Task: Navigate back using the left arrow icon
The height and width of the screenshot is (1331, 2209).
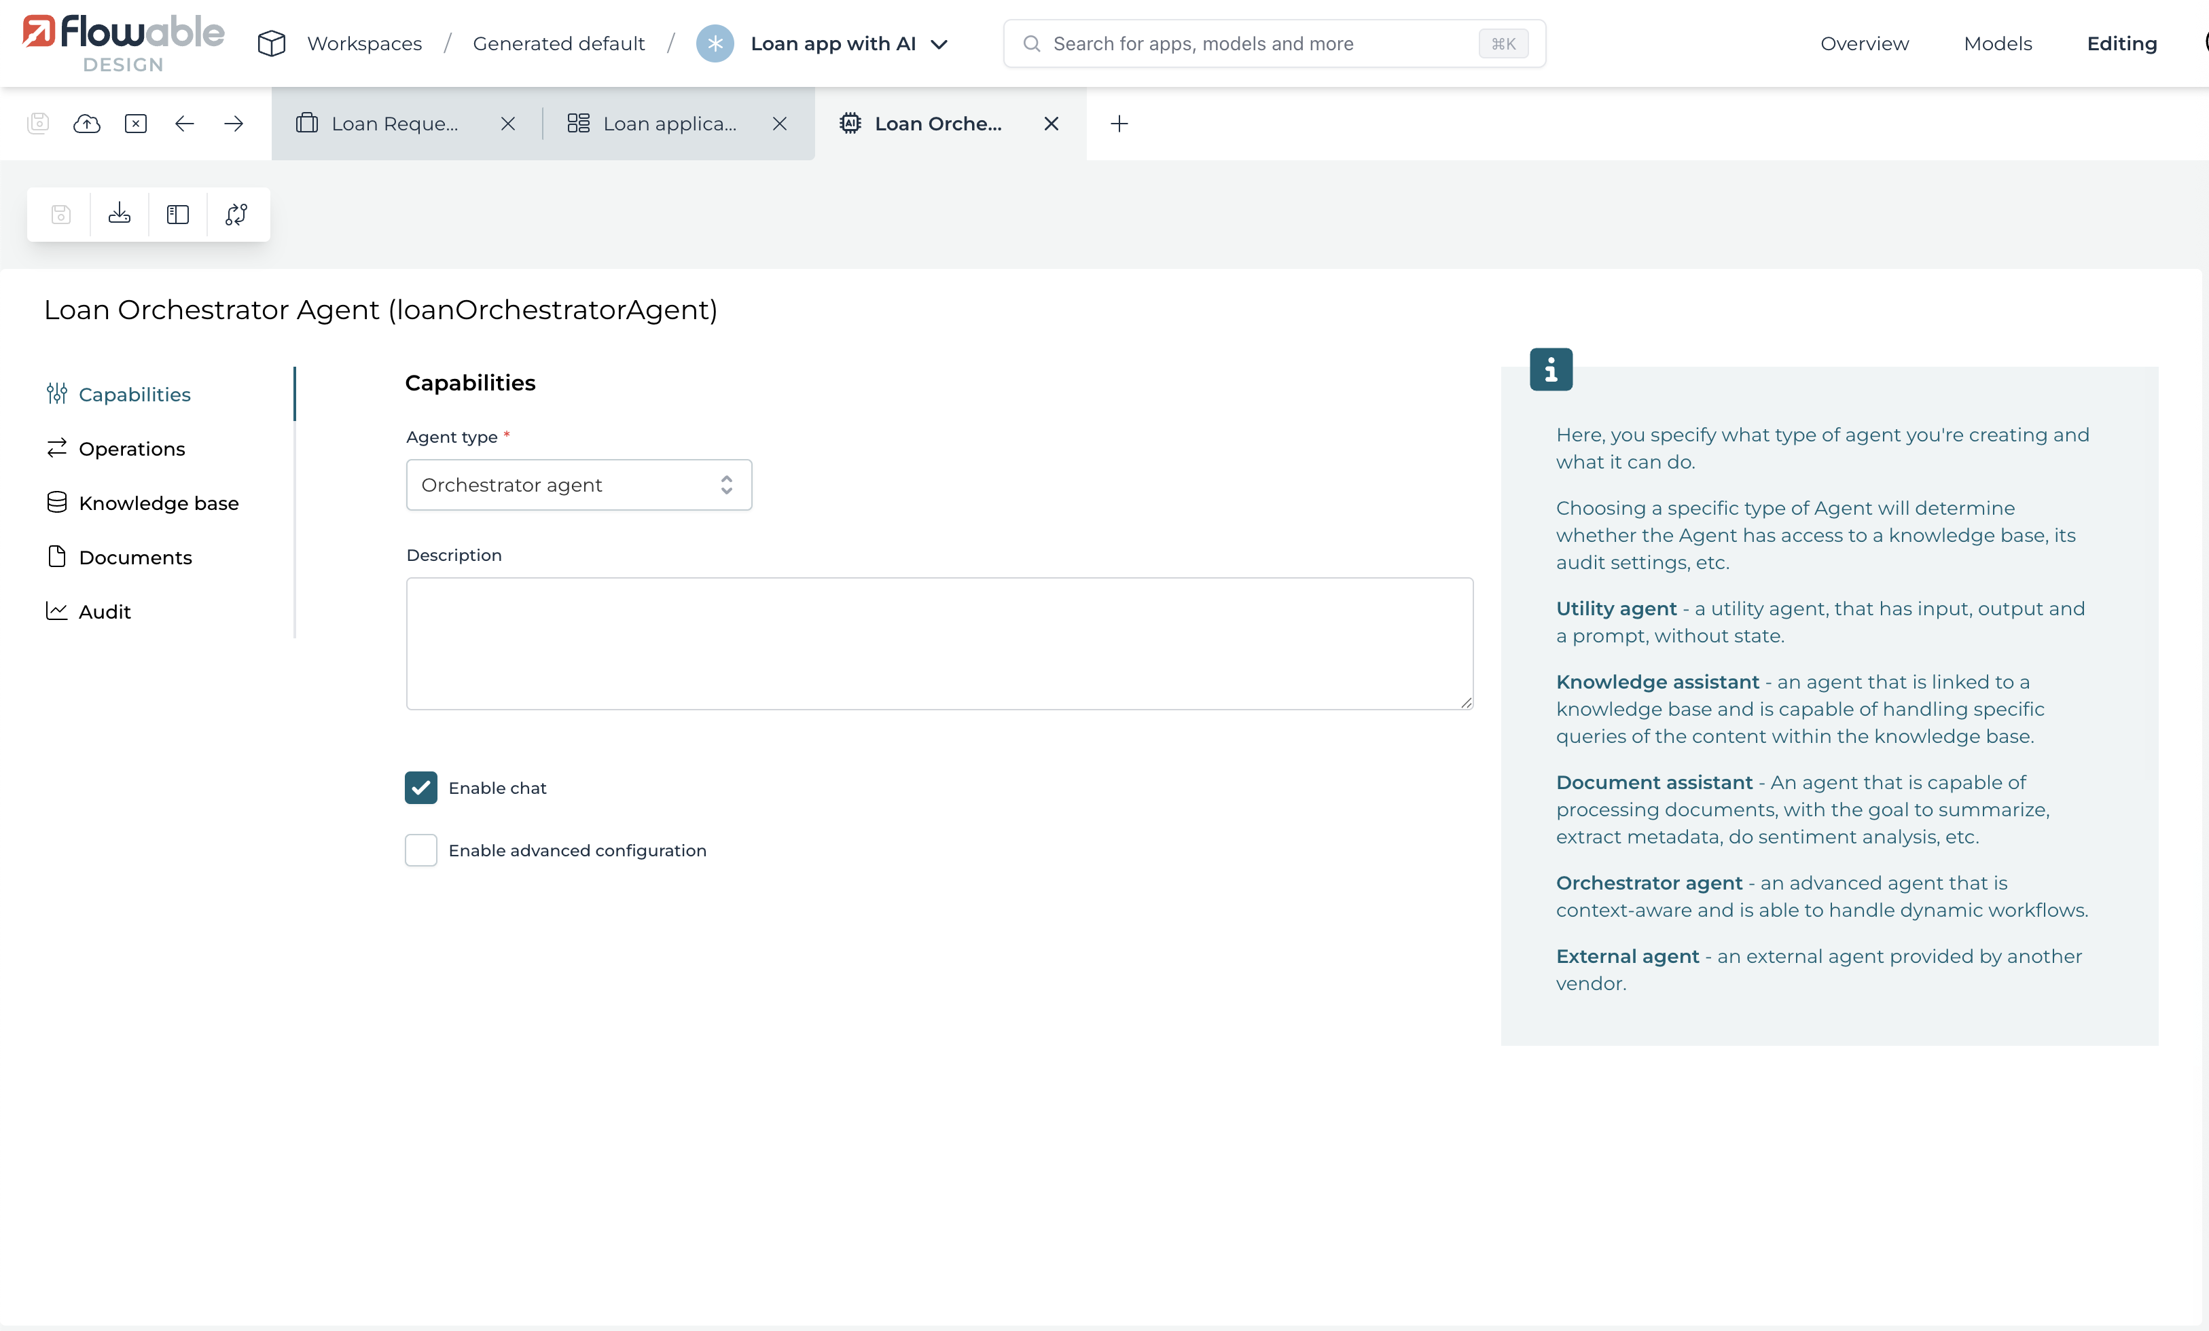Action: [185, 124]
